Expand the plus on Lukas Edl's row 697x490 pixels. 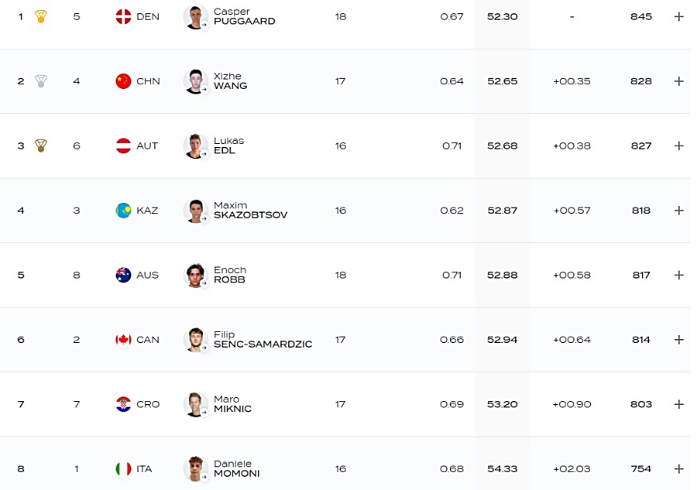(x=678, y=146)
